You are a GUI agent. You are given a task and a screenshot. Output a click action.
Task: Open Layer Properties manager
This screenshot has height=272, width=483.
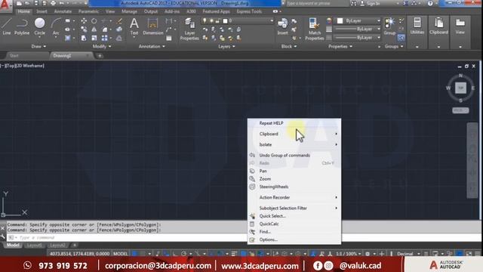(189, 29)
